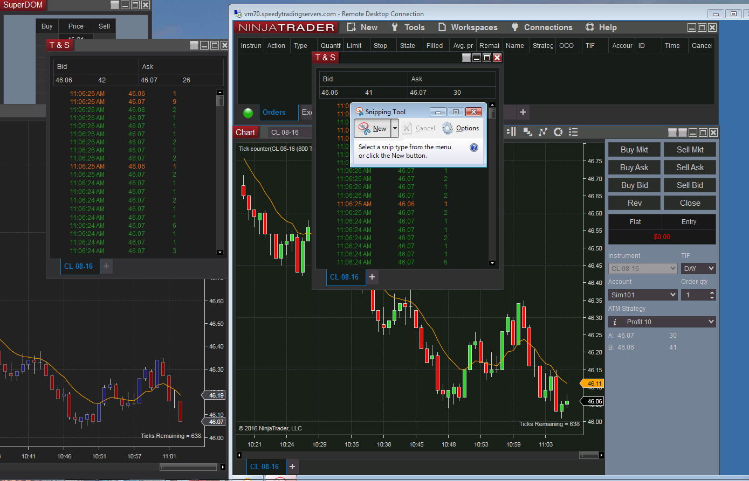
Task: Select the CL 08-16 tab below the remote chart
Action: click(265, 466)
